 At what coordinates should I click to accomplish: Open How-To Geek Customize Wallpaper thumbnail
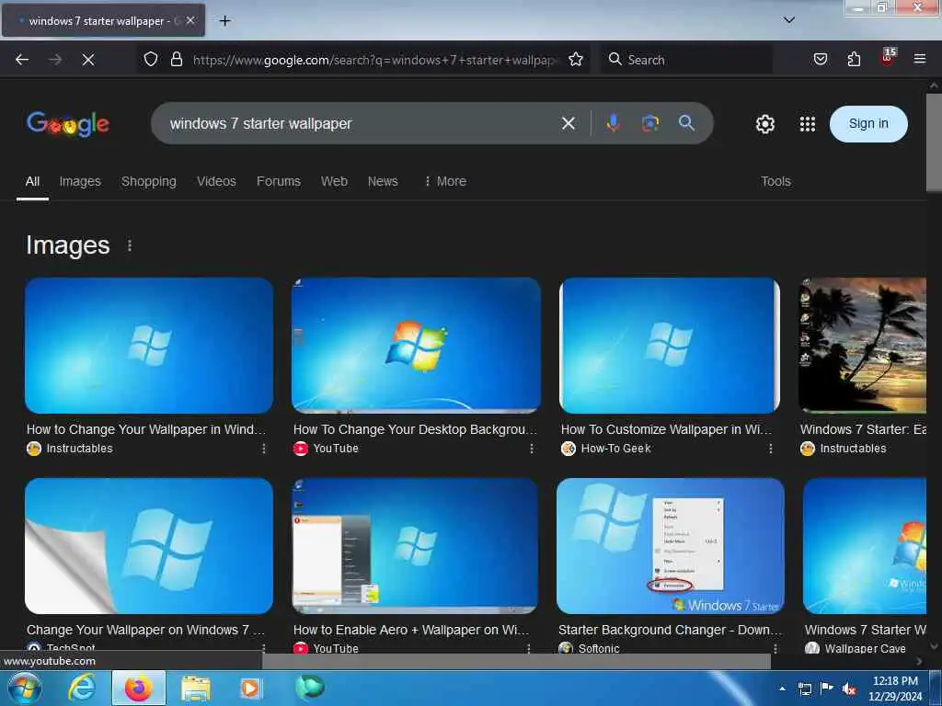click(x=670, y=346)
